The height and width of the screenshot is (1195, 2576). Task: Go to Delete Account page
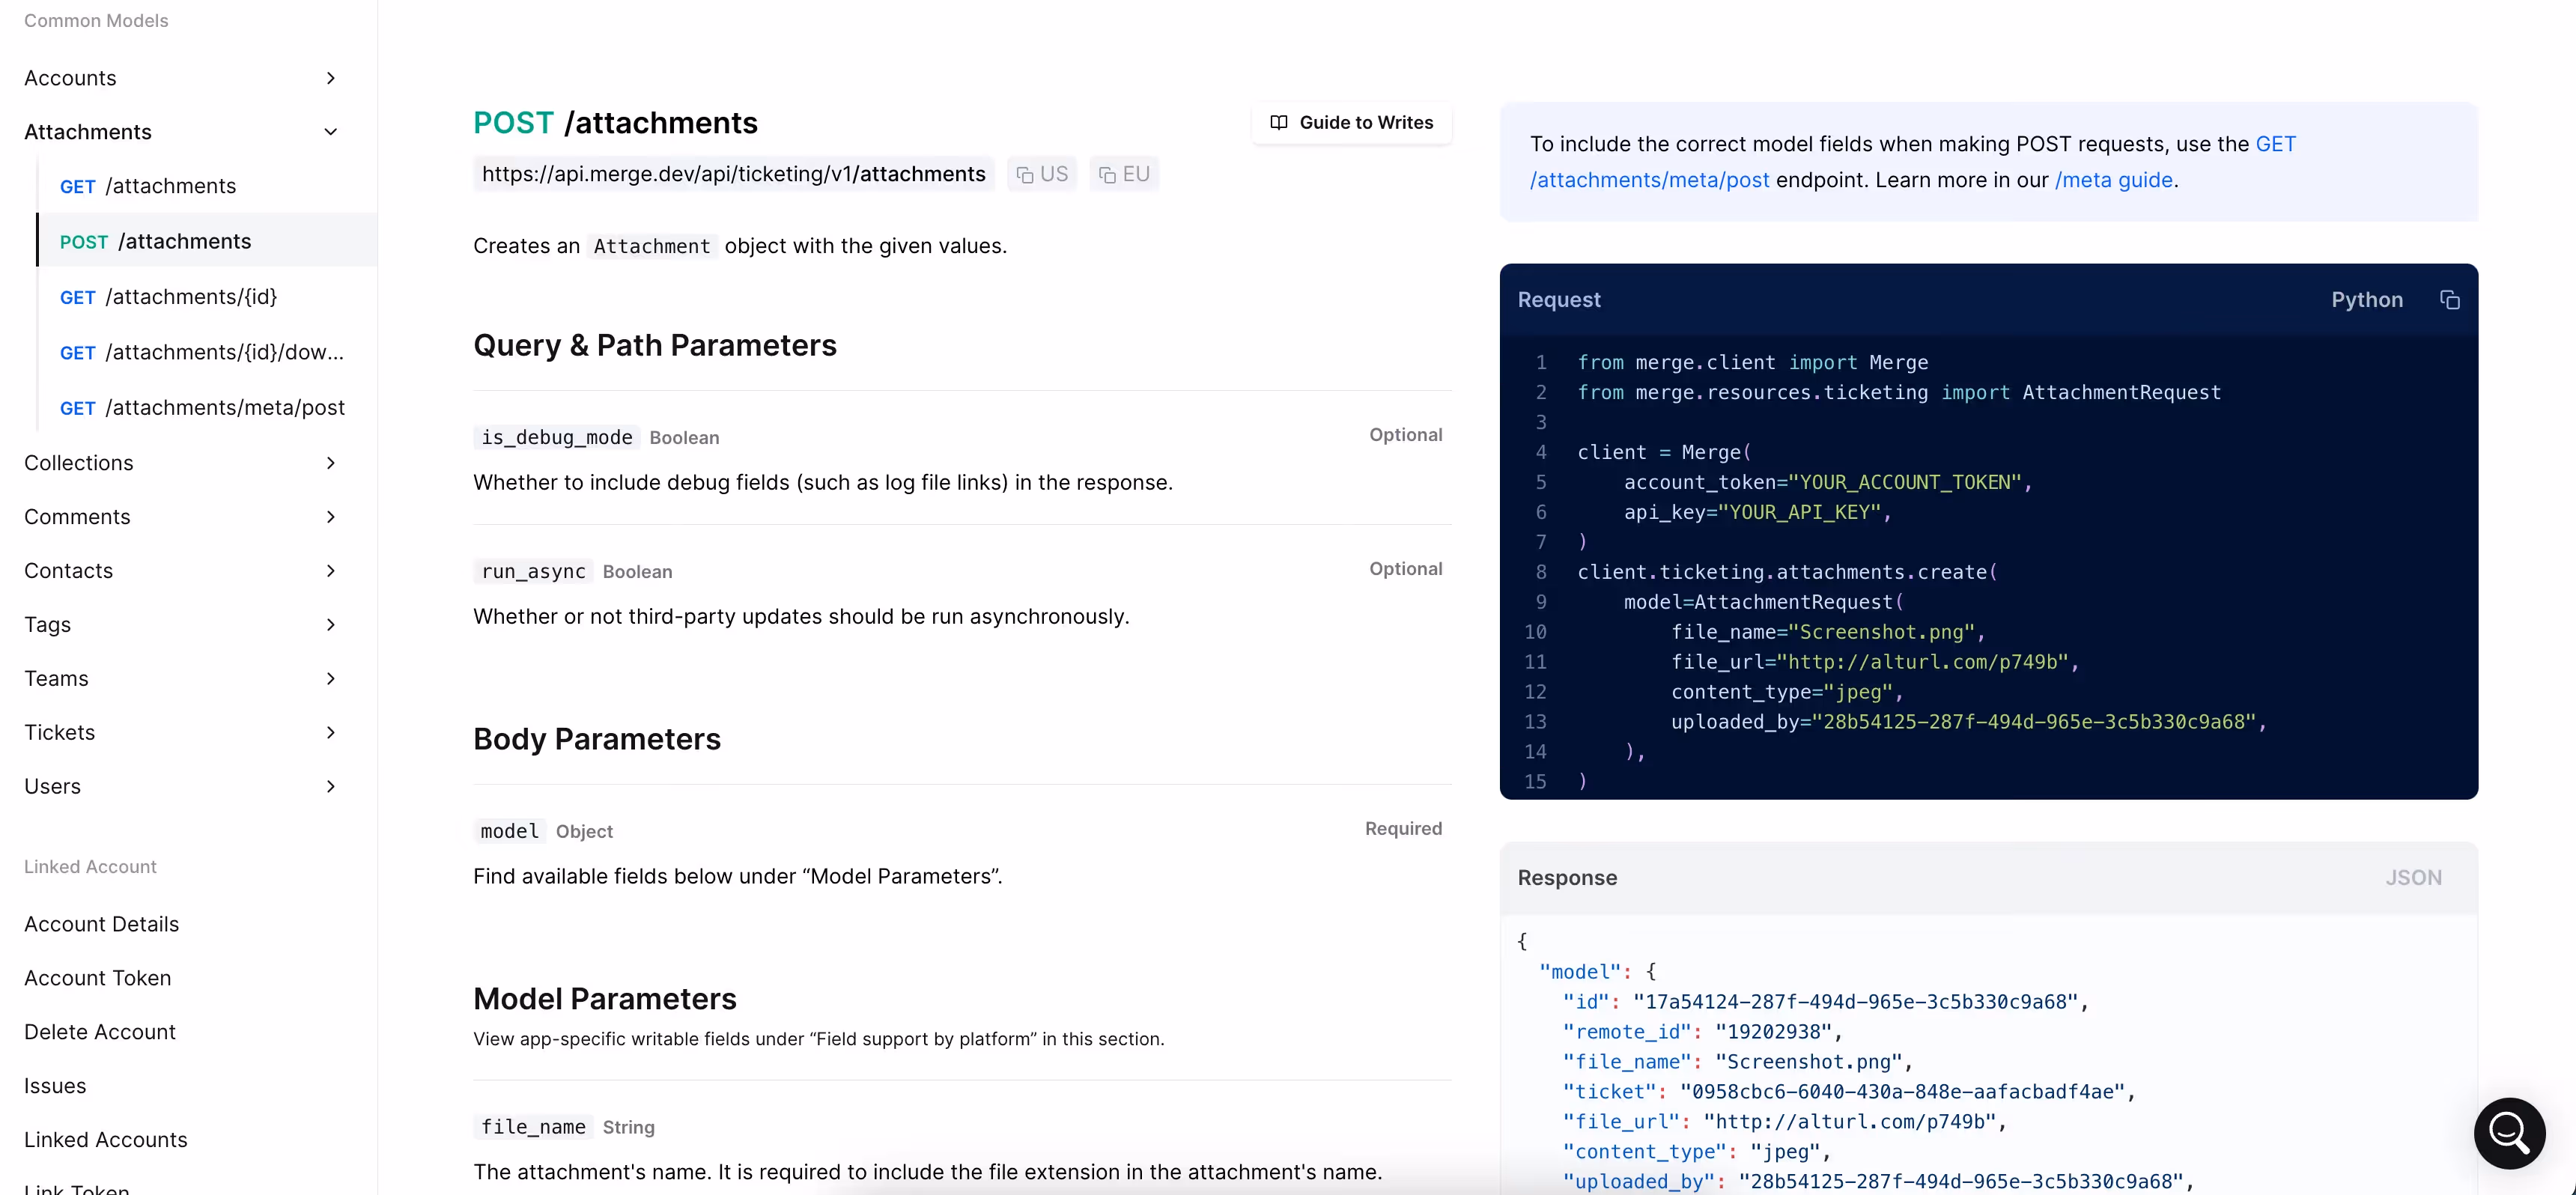[x=99, y=1032]
